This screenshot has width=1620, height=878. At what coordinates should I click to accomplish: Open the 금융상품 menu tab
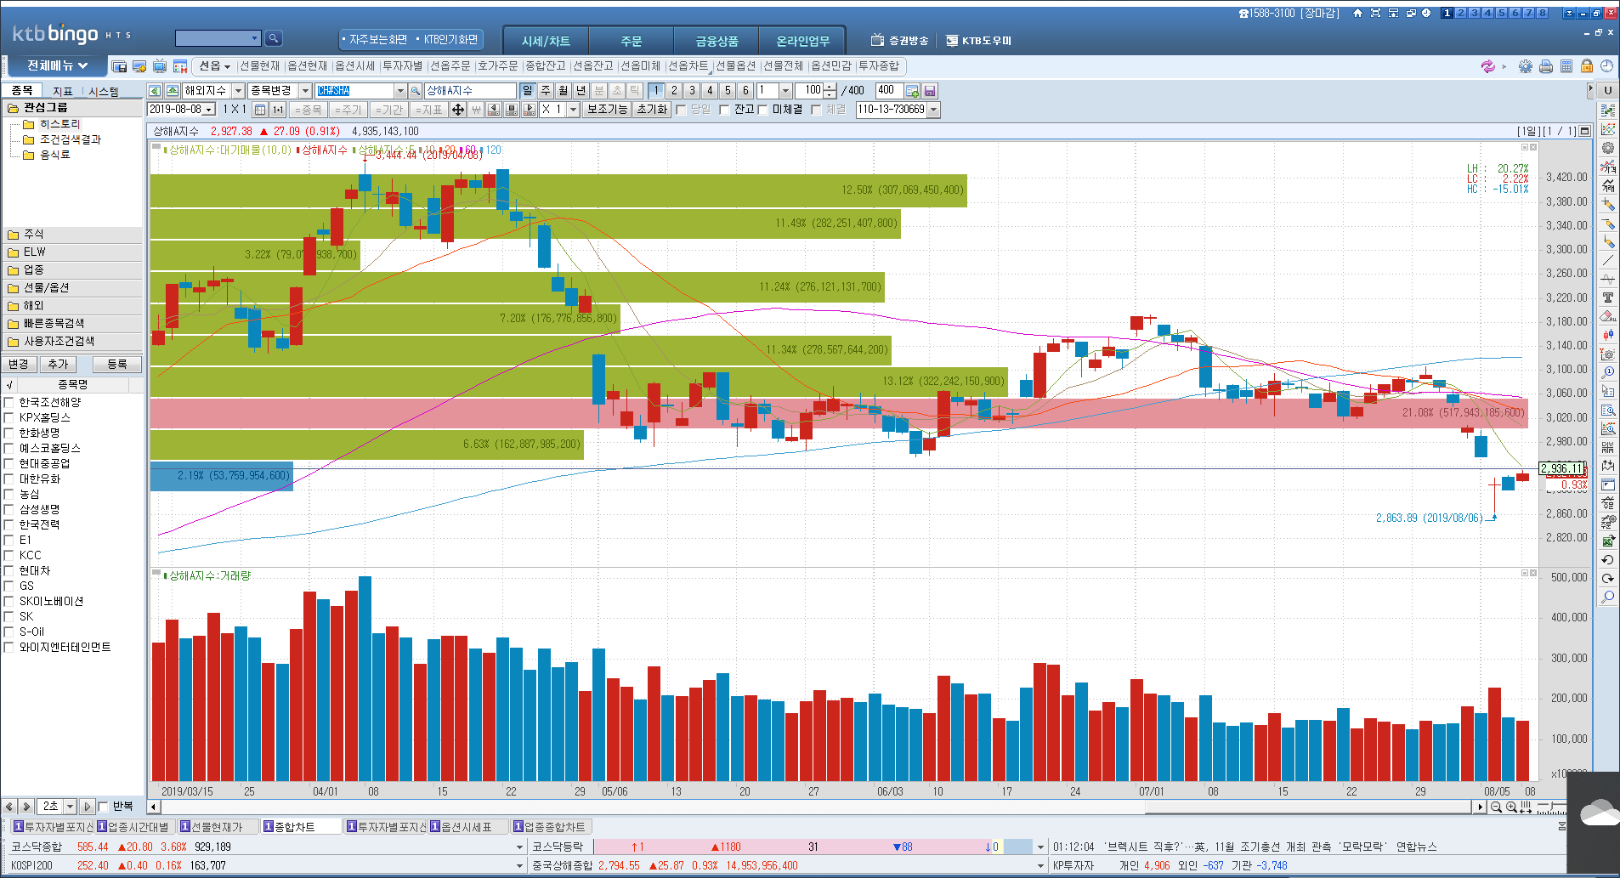coord(717,41)
